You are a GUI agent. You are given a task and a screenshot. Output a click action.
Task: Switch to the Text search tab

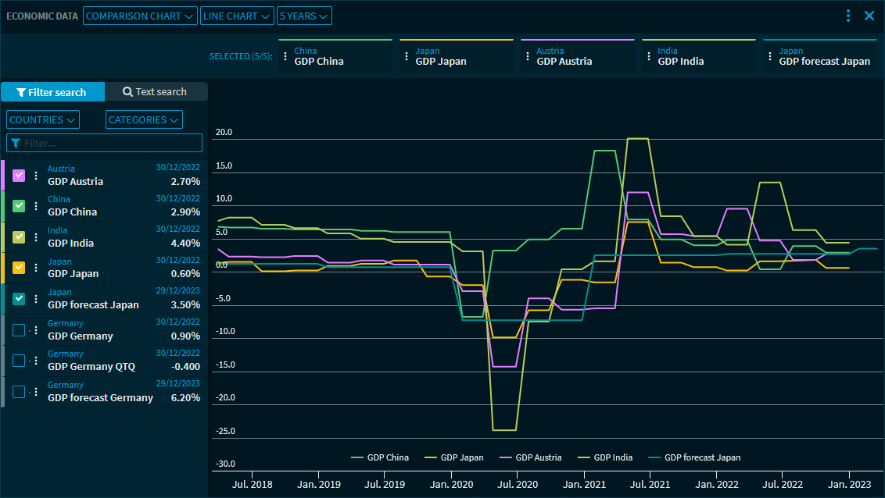tap(156, 92)
